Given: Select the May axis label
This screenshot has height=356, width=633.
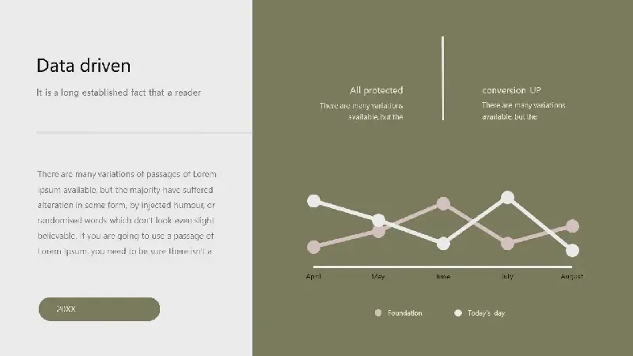Looking at the screenshot, I should pyautogui.click(x=378, y=276).
